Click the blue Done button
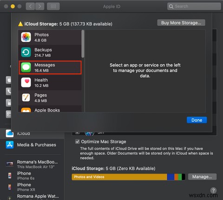 tap(197, 120)
